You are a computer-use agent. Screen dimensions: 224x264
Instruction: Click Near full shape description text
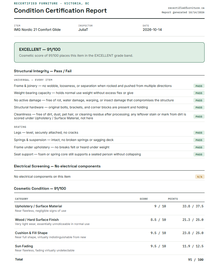click(x=51, y=237)
